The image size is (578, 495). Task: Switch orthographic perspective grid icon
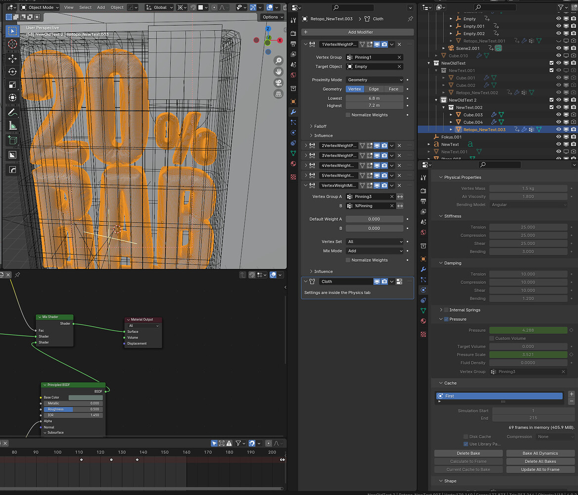(x=279, y=94)
